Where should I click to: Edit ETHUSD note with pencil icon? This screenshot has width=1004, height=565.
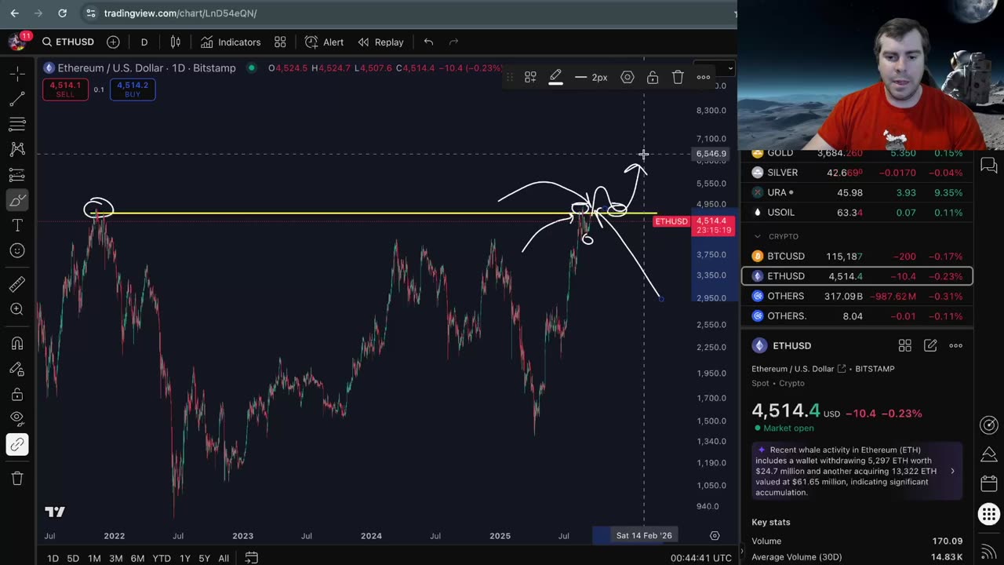pos(930,345)
